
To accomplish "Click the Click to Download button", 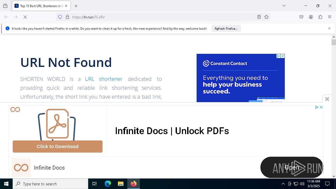I will click(x=57, y=146).
